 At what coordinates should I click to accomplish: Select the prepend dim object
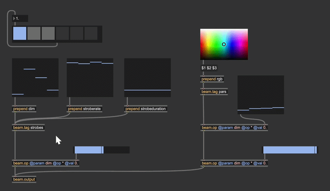pyautogui.click(x=24, y=109)
